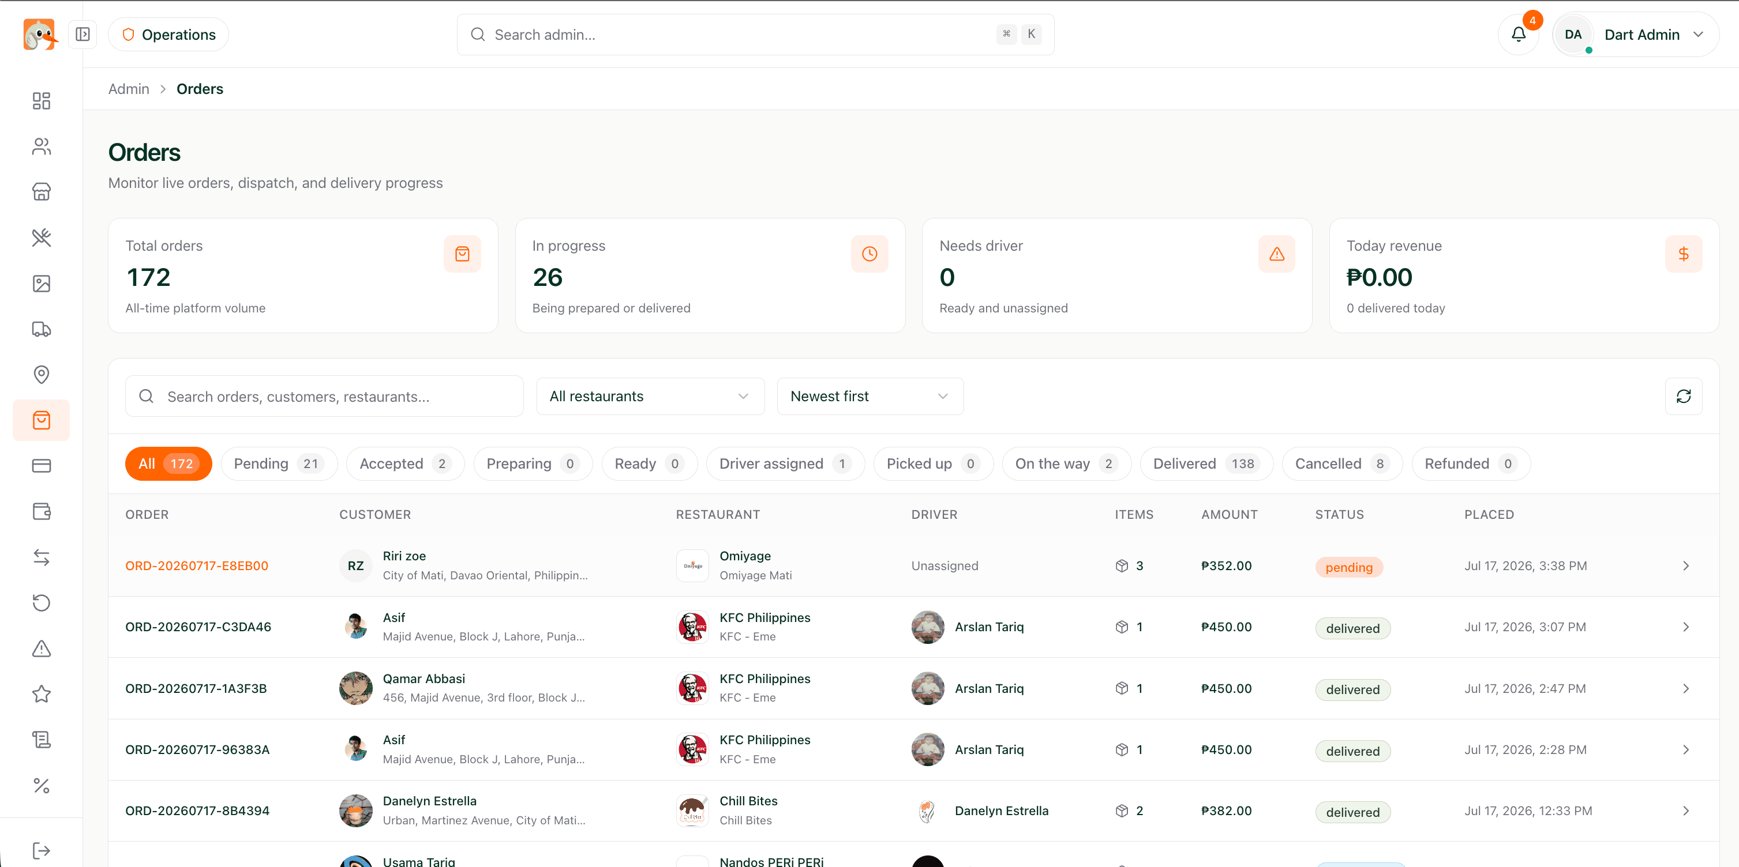Viewport: 1739px width, 867px height.
Task: Click ORD-20260717-1A3F3B order number
Action: 196,688
